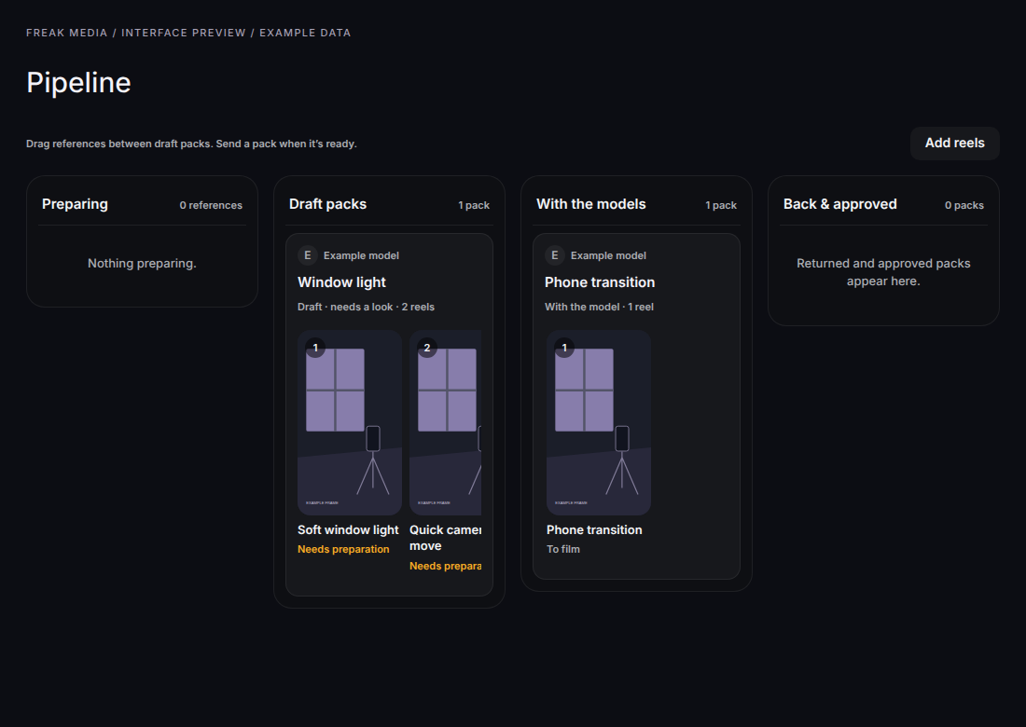Screen dimensions: 1026x727
Task: Click 'Example model' label in Window light pack
Action: 361,255
